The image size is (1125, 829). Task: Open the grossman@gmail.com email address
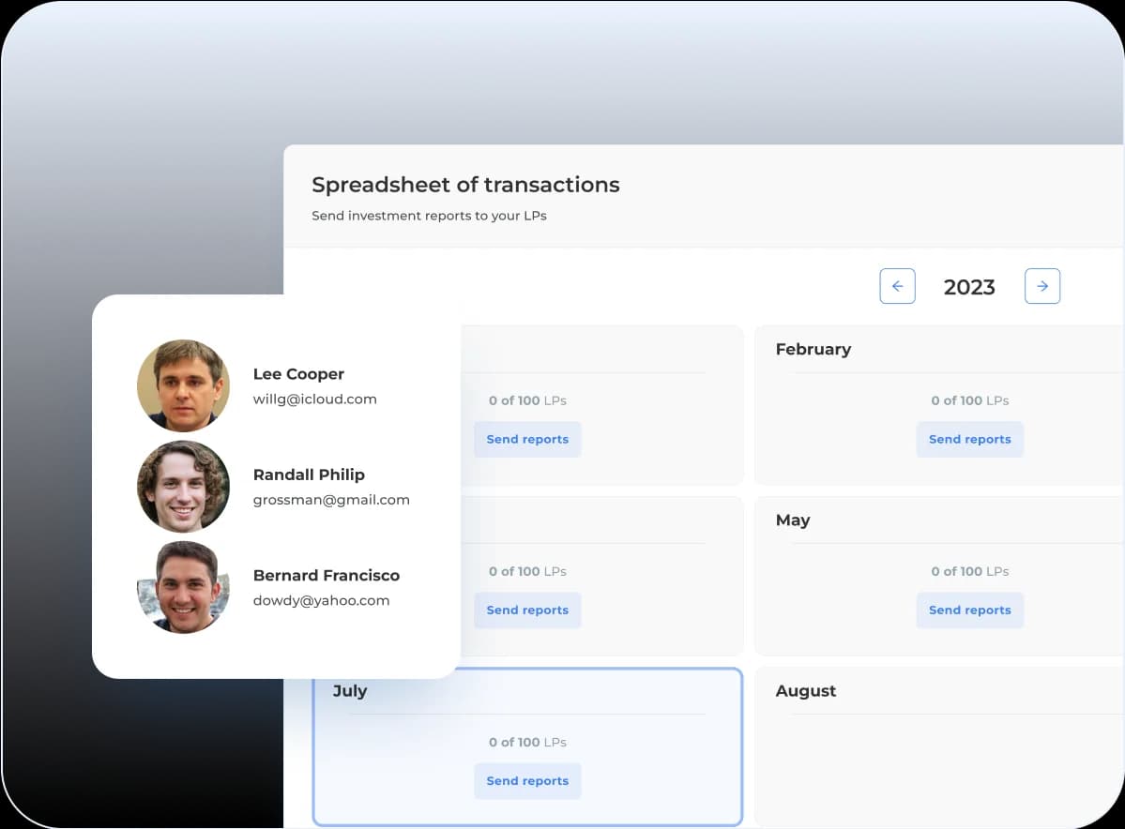(331, 500)
